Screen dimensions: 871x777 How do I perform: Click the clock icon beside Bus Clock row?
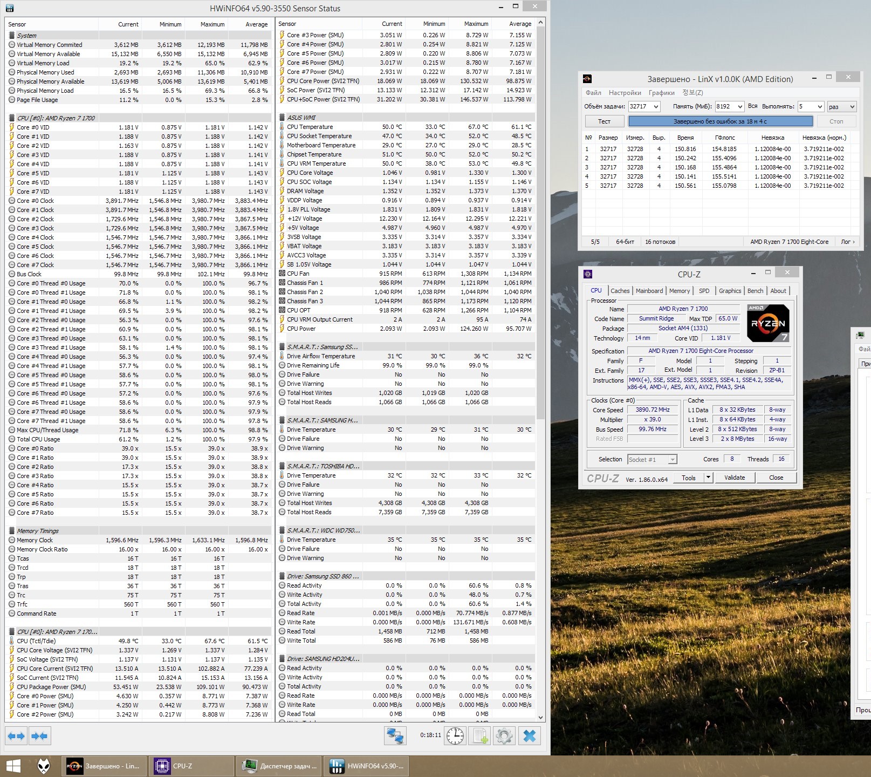click(12, 274)
